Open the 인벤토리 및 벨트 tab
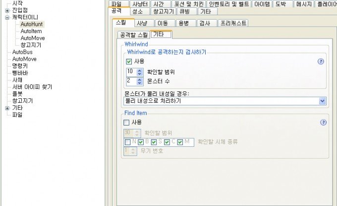This screenshot has height=206, width=337. tap(229, 4)
